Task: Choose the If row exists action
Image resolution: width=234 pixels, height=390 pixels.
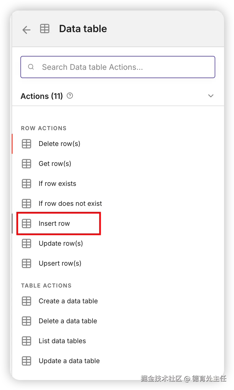Action: point(57,184)
